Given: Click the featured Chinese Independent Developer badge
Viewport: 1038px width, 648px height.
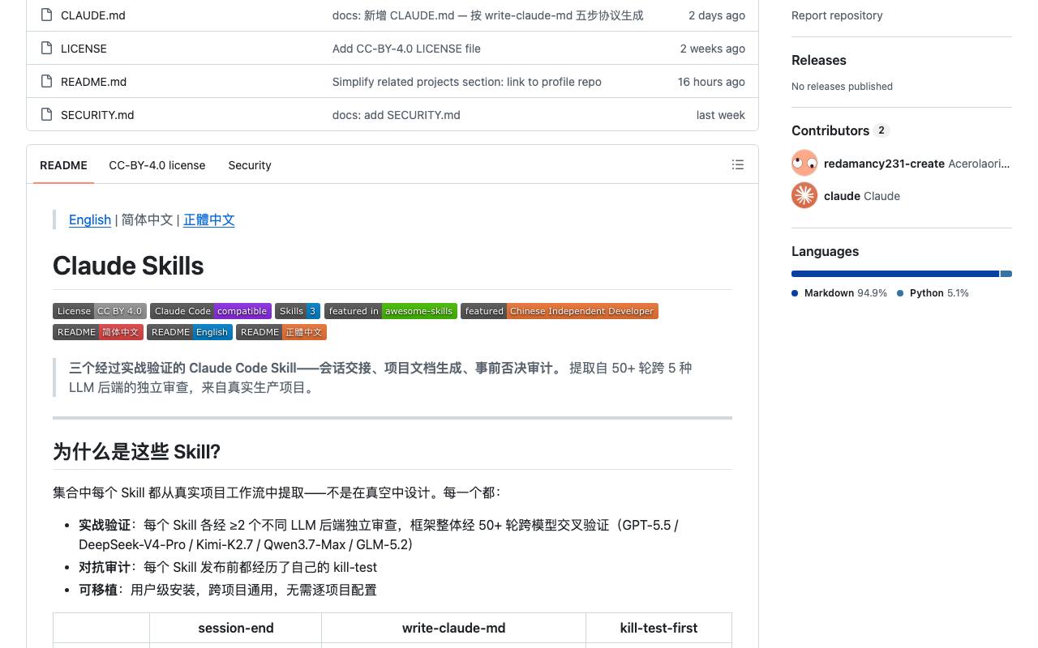Looking at the screenshot, I should pos(560,311).
